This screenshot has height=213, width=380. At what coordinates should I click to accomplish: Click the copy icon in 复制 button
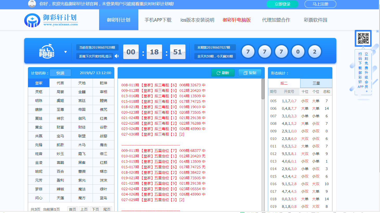(245, 73)
